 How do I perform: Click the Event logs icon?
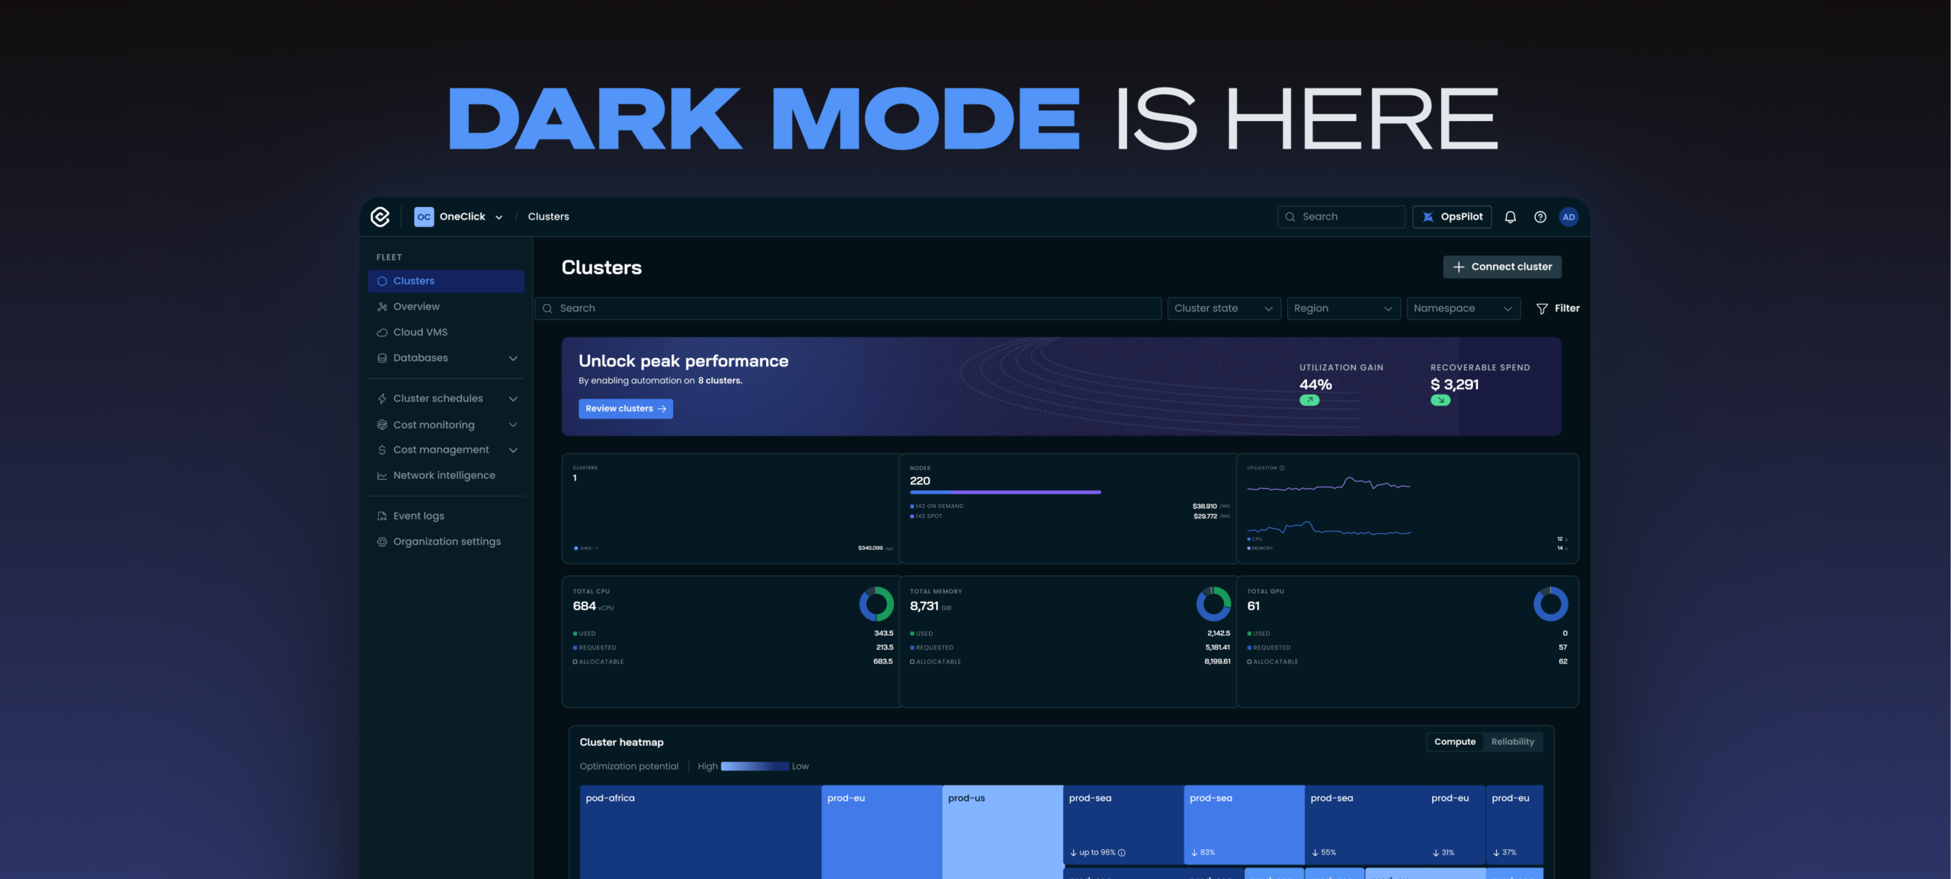[x=382, y=516]
